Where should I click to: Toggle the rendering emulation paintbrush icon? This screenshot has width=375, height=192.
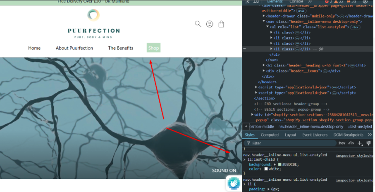coord(368,143)
